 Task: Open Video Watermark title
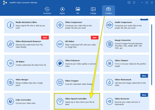(123, 80)
